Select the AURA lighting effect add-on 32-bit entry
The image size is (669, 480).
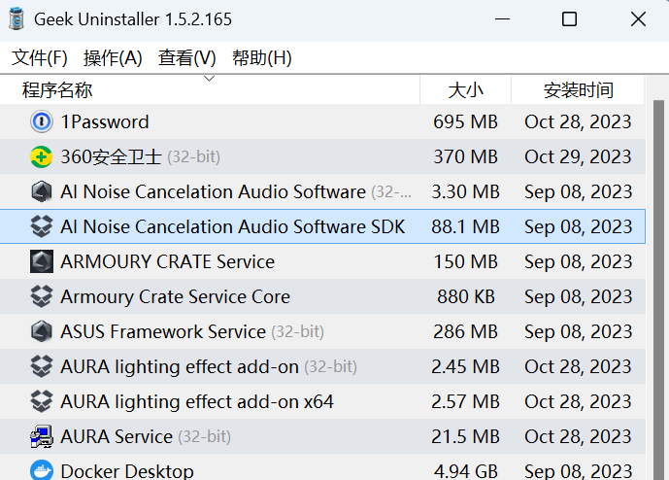click(x=180, y=366)
